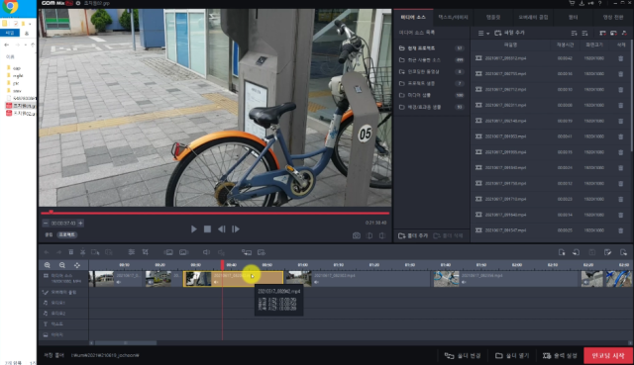
Task: Select the 배경/효과음 샘플 folder
Action: [431, 107]
